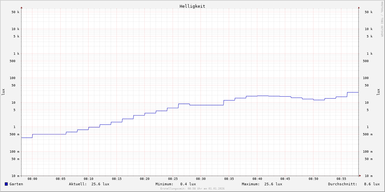Click the Garten legend label

16,184
